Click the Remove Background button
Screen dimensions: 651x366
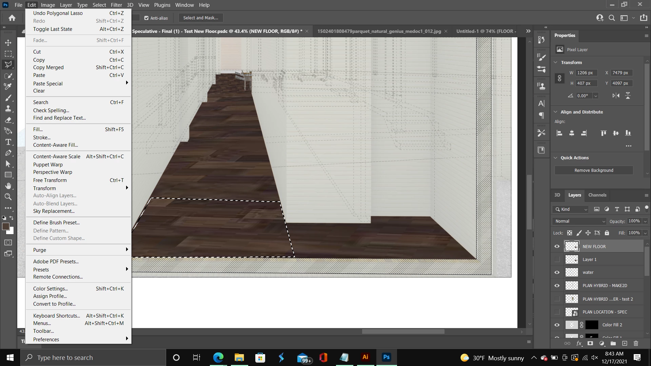(593, 170)
